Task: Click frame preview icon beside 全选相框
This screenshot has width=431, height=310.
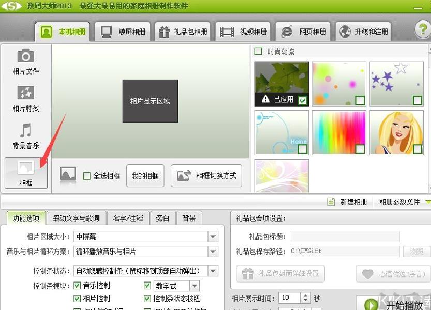Action: click(x=68, y=174)
